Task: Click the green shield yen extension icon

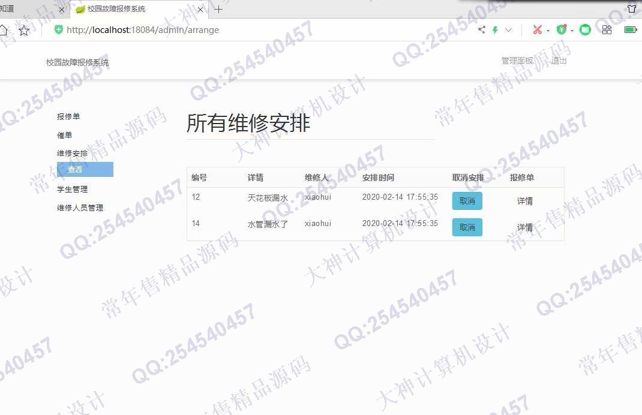Action: (x=562, y=29)
